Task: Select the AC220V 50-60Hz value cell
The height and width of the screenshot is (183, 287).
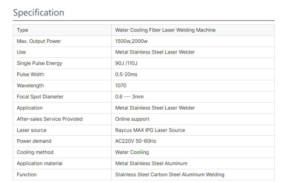Action: coord(136,141)
